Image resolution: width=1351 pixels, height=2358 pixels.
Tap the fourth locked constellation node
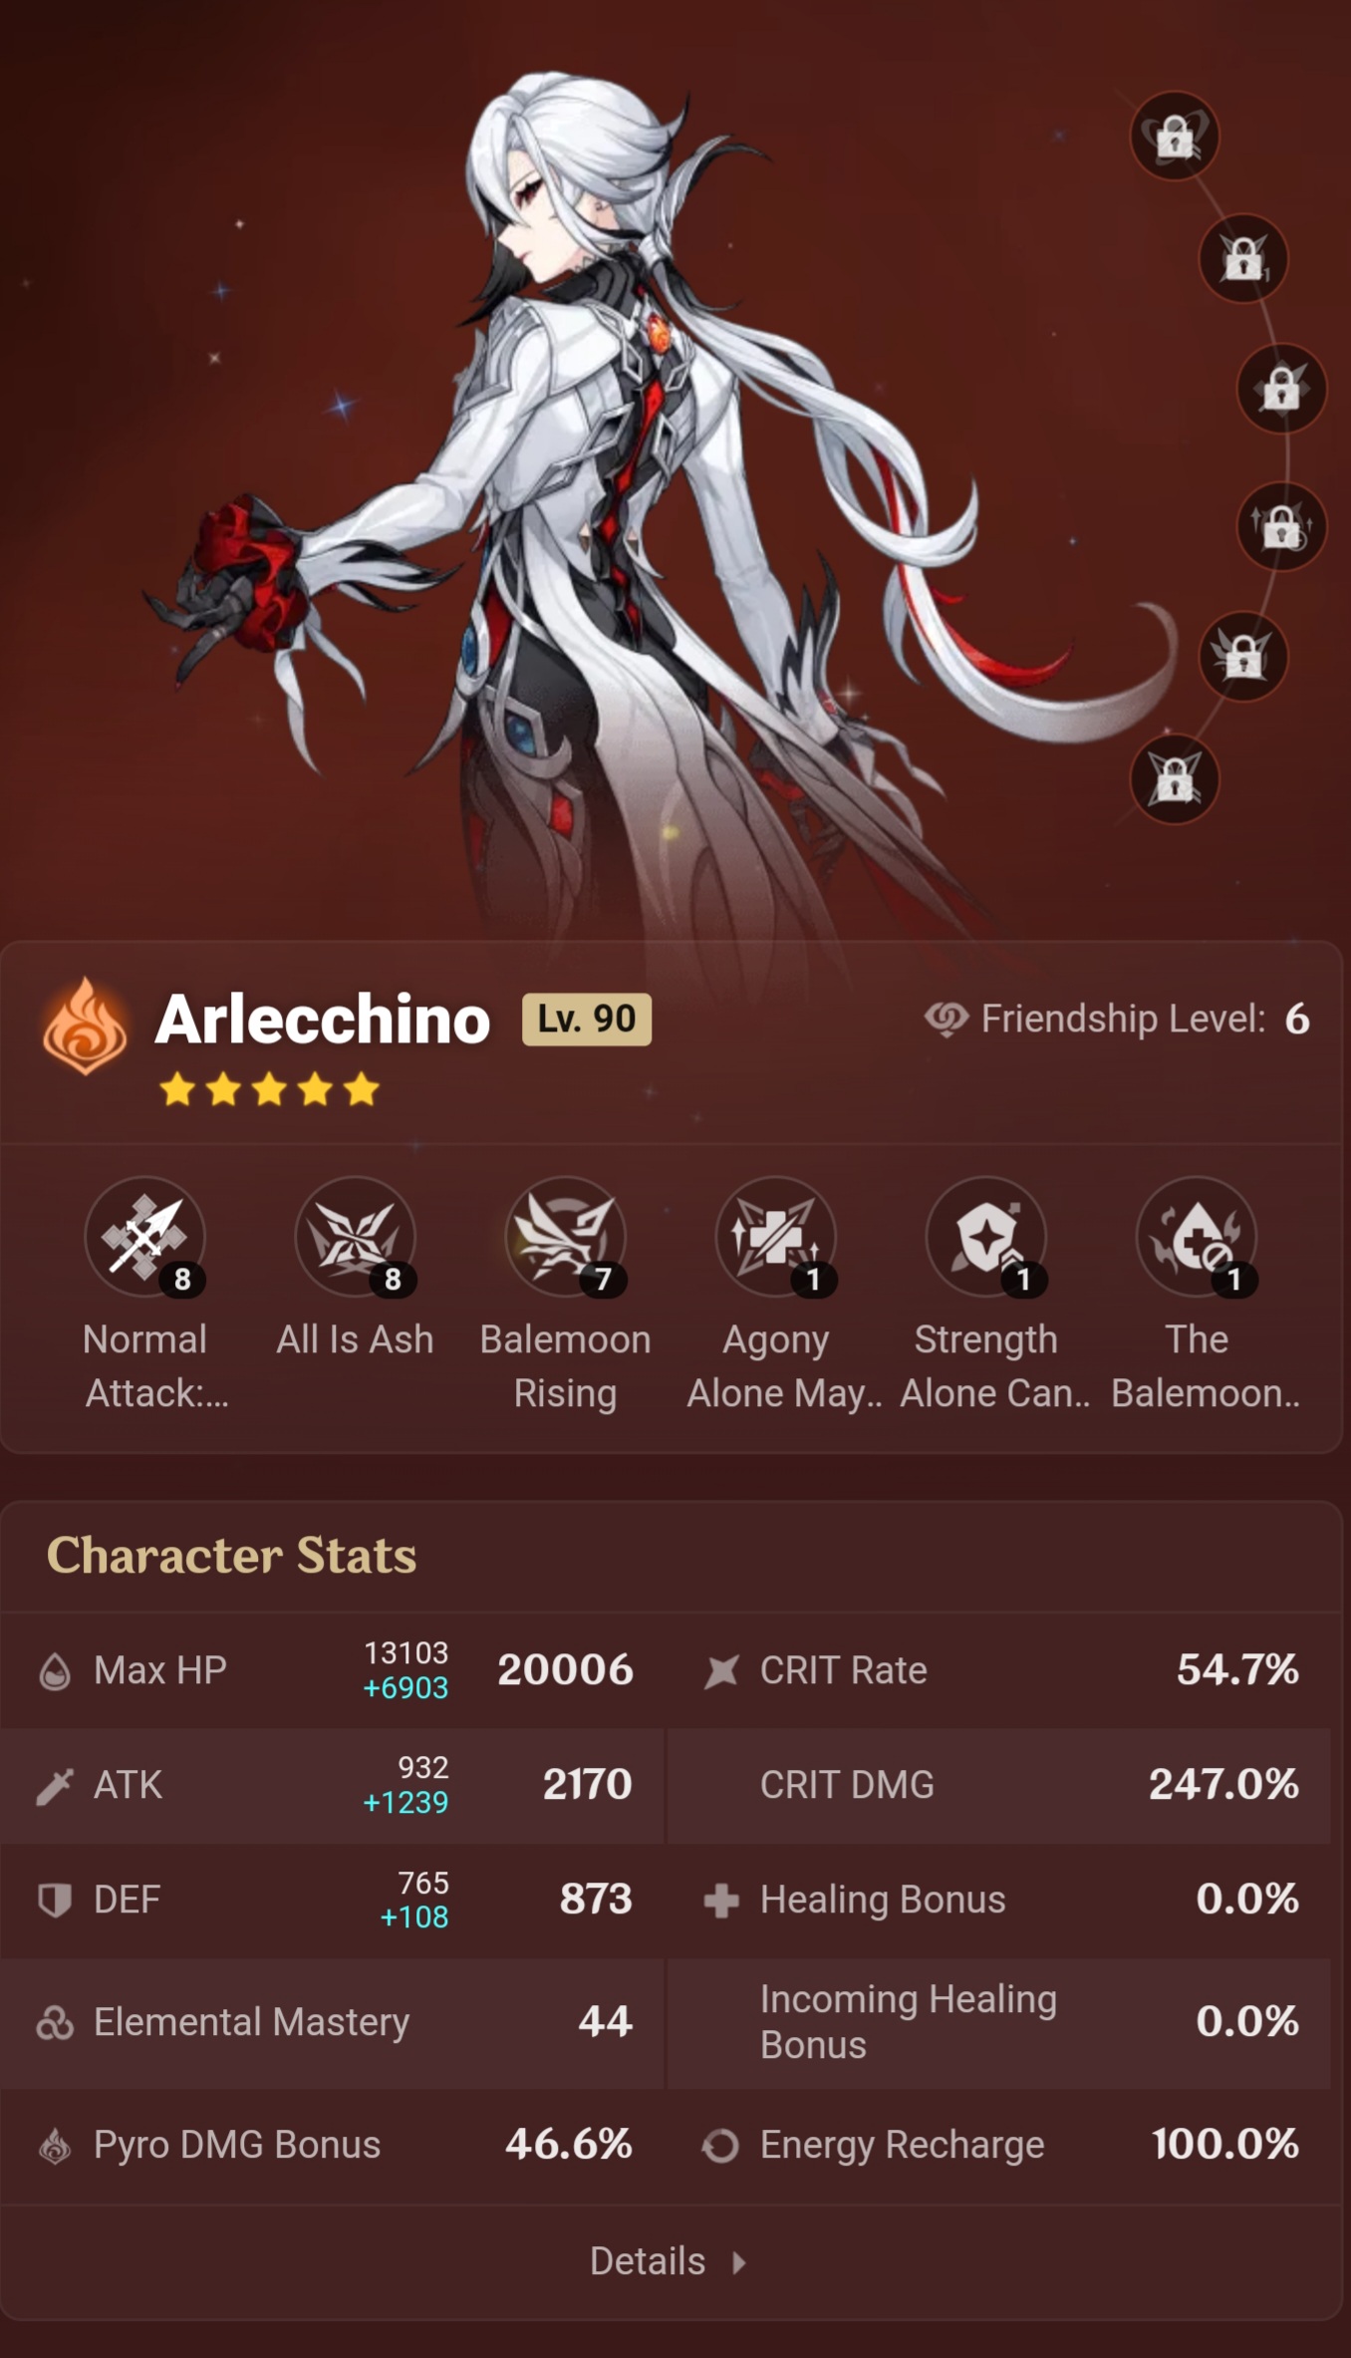click(x=1281, y=526)
